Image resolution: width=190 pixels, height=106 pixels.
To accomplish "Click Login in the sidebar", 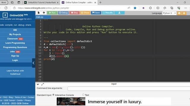I will coord(15,60).
